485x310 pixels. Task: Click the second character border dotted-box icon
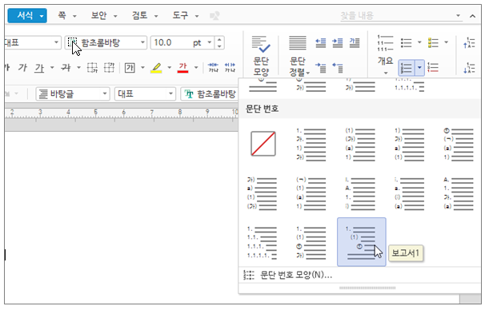(109, 67)
